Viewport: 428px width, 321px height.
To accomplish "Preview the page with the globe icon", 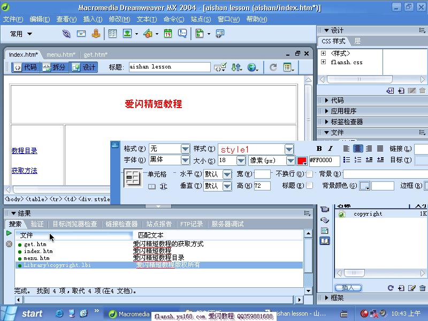I will point(253,67).
